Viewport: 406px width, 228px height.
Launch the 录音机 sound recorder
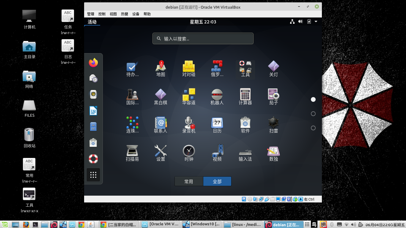click(x=189, y=125)
